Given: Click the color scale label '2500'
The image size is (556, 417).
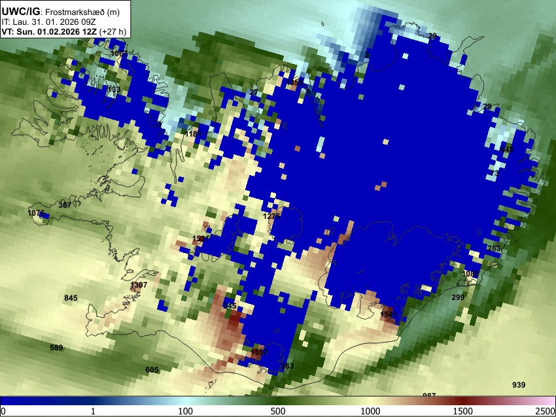Looking at the screenshot, I should tap(546, 411).
